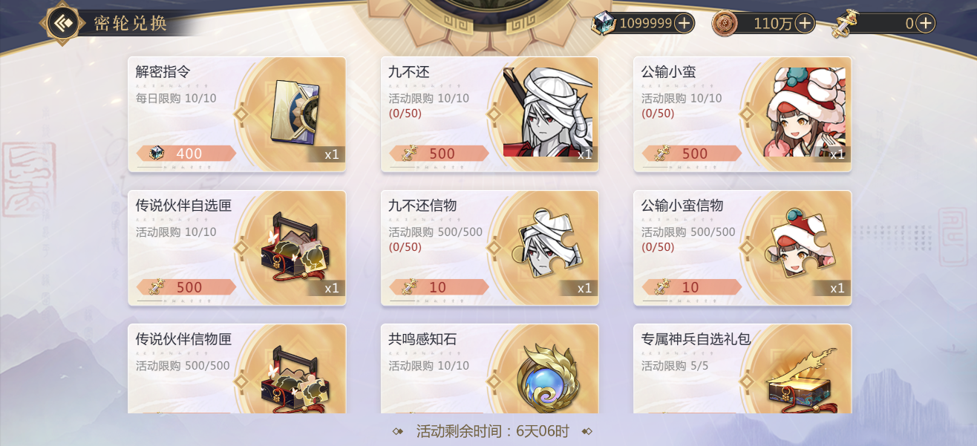Buy 九不还信物 for 10 keys

coord(440,287)
